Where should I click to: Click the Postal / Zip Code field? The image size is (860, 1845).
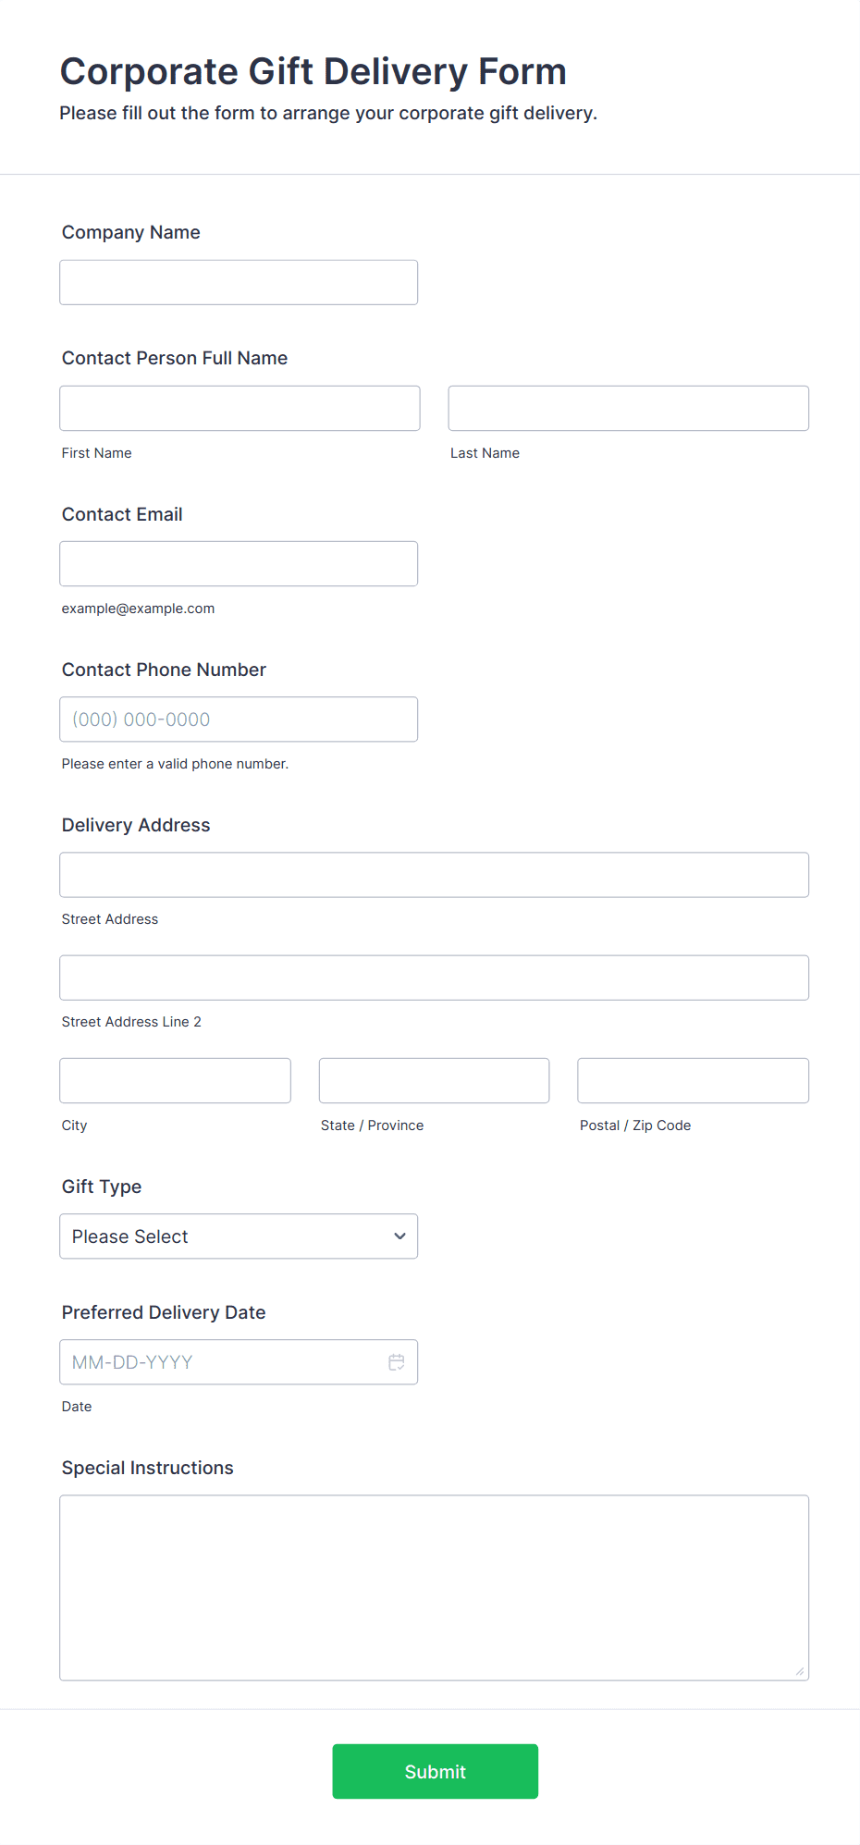point(693,1081)
